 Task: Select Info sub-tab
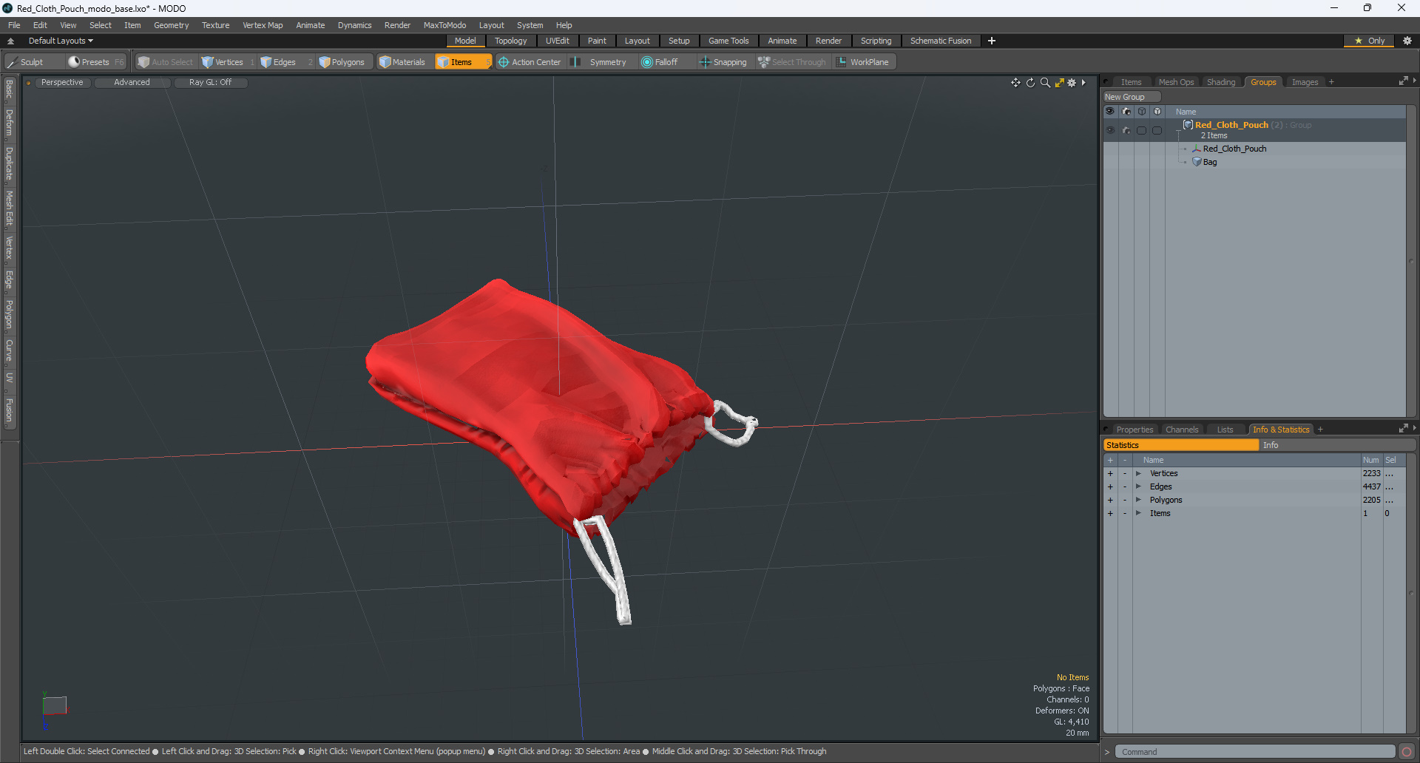pos(1336,445)
